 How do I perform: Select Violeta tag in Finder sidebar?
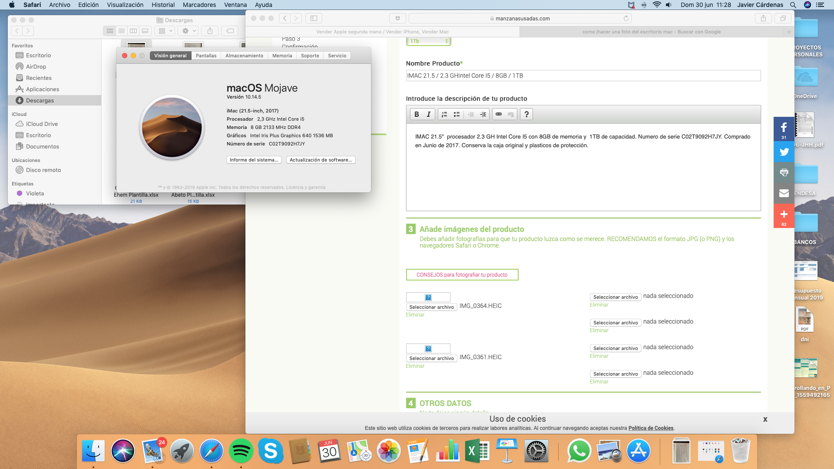(55, 193)
